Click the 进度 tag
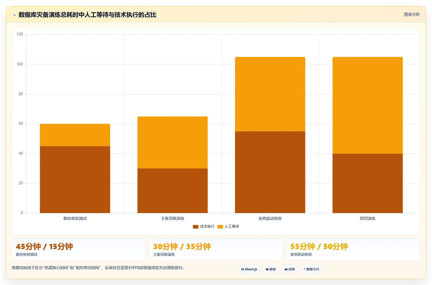Viewport: 432px width, 285px height. [290, 269]
